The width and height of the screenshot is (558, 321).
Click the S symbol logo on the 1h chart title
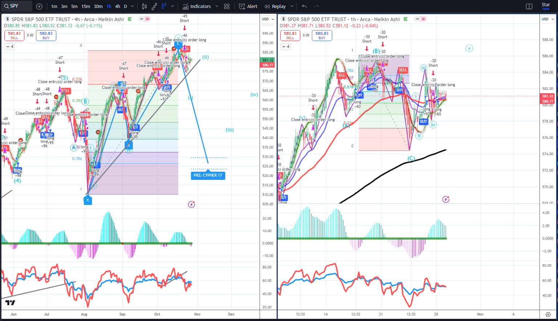pos(284,19)
